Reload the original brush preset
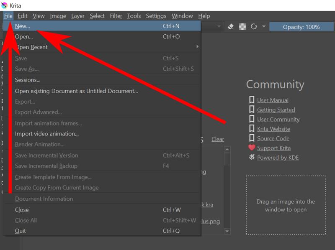 pyautogui.click(x=253, y=26)
